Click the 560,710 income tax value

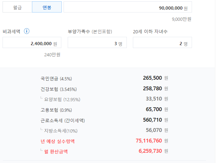coord(152,120)
